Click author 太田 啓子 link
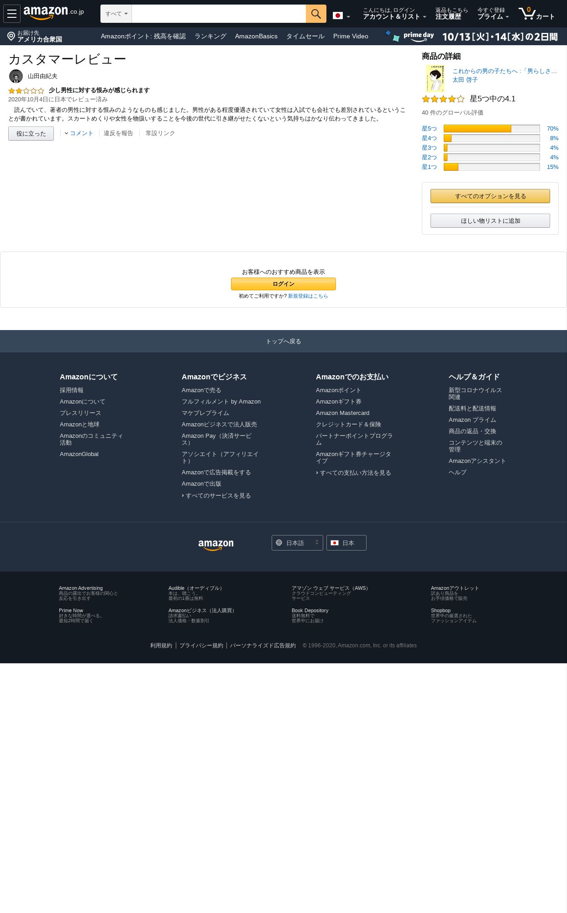This screenshot has height=913, width=567. tap(465, 80)
